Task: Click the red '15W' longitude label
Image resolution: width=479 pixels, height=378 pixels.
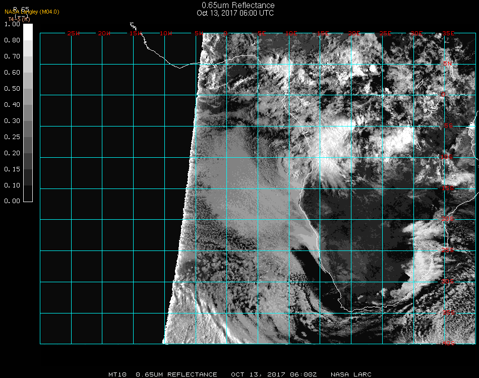Action: 136,34
